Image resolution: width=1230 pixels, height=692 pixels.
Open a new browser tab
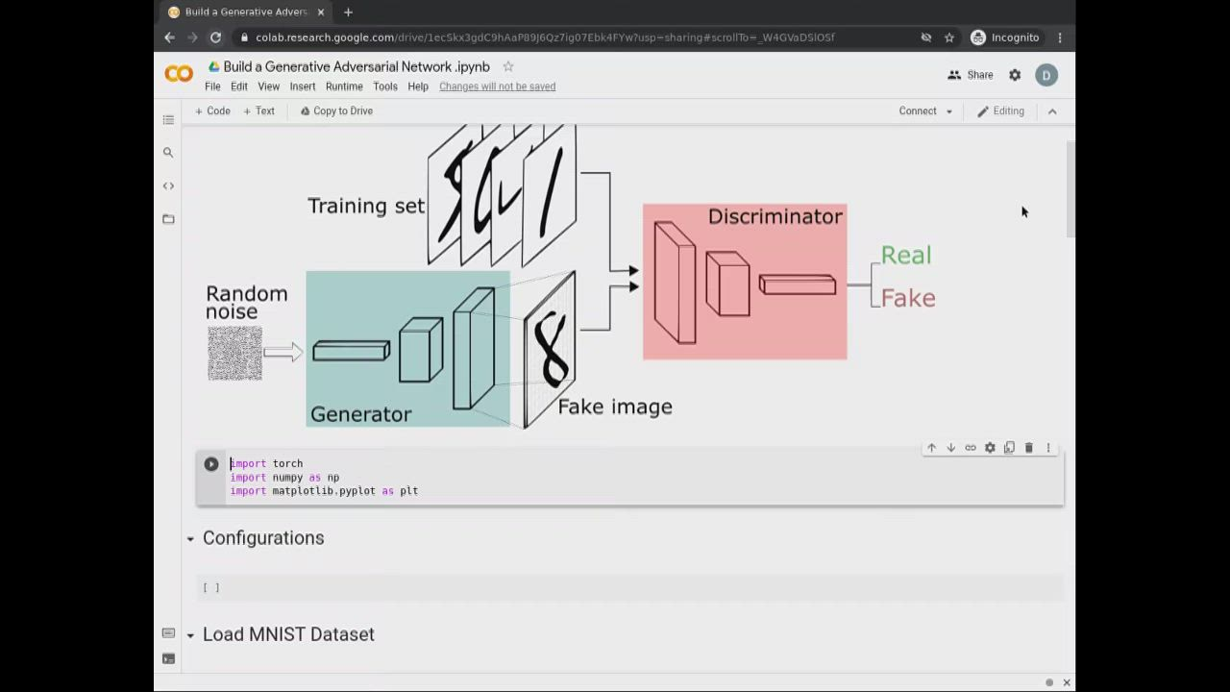click(348, 12)
